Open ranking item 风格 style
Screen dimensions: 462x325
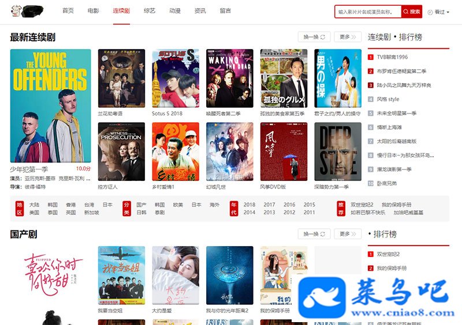[388, 99]
